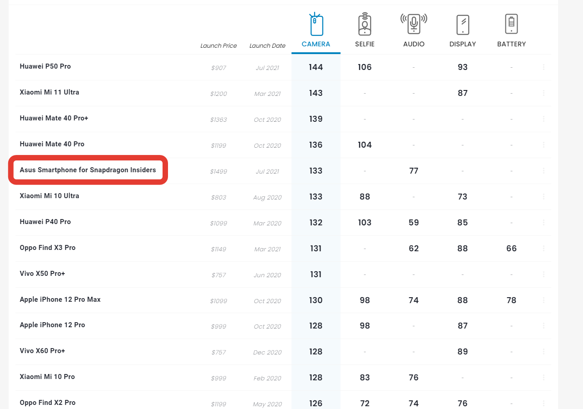Click the display score 89
This screenshot has width=583, height=409.
(x=463, y=352)
